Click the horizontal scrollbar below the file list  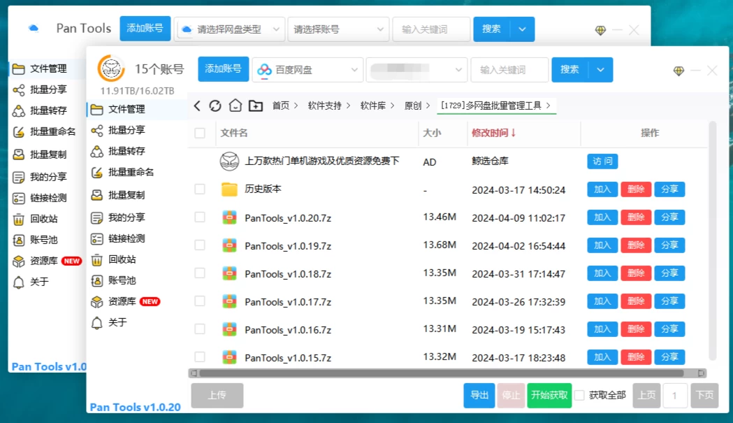point(440,373)
